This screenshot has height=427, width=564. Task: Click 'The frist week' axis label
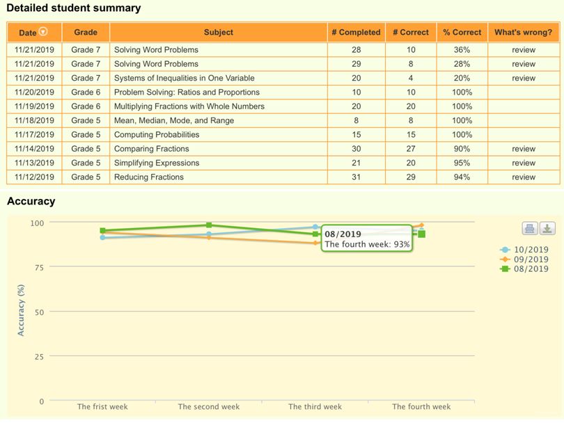pyautogui.click(x=102, y=407)
